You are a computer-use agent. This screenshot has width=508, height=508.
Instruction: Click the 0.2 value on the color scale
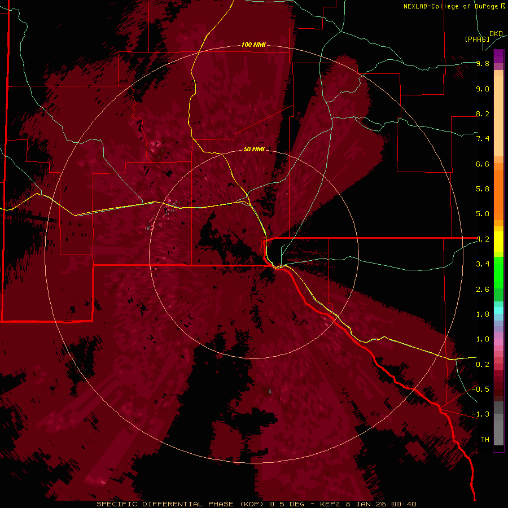tap(483, 365)
